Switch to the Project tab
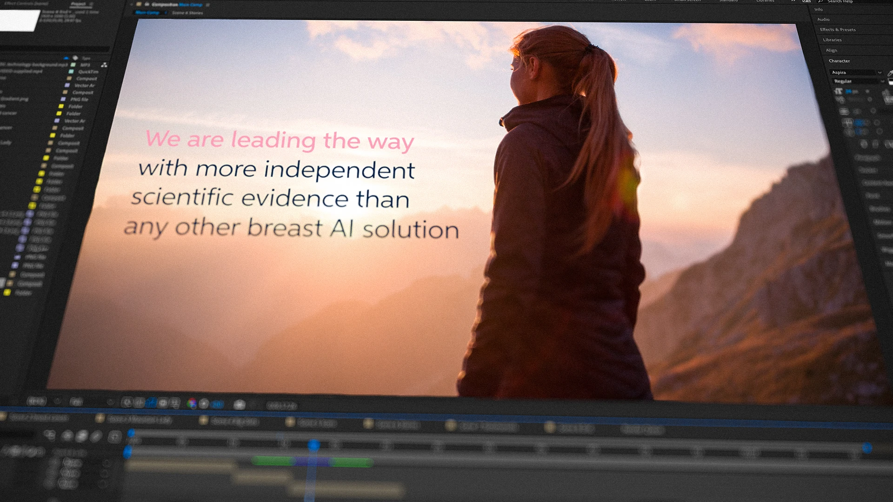 78,4
